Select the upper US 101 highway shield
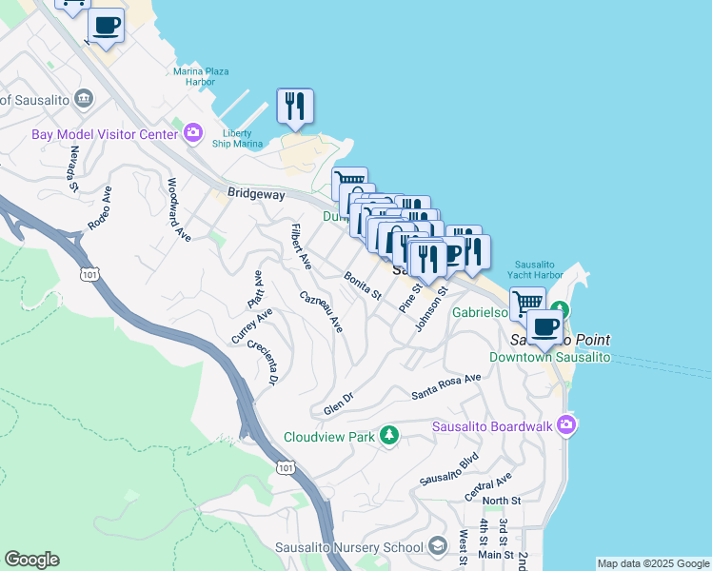The height and width of the screenshot is (571, 712). tap(89, 274)
